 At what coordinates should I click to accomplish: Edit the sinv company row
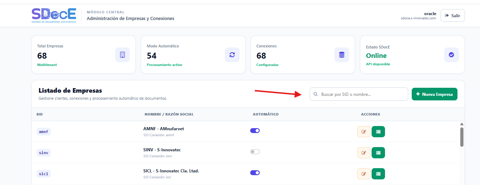tap(364, 153)
